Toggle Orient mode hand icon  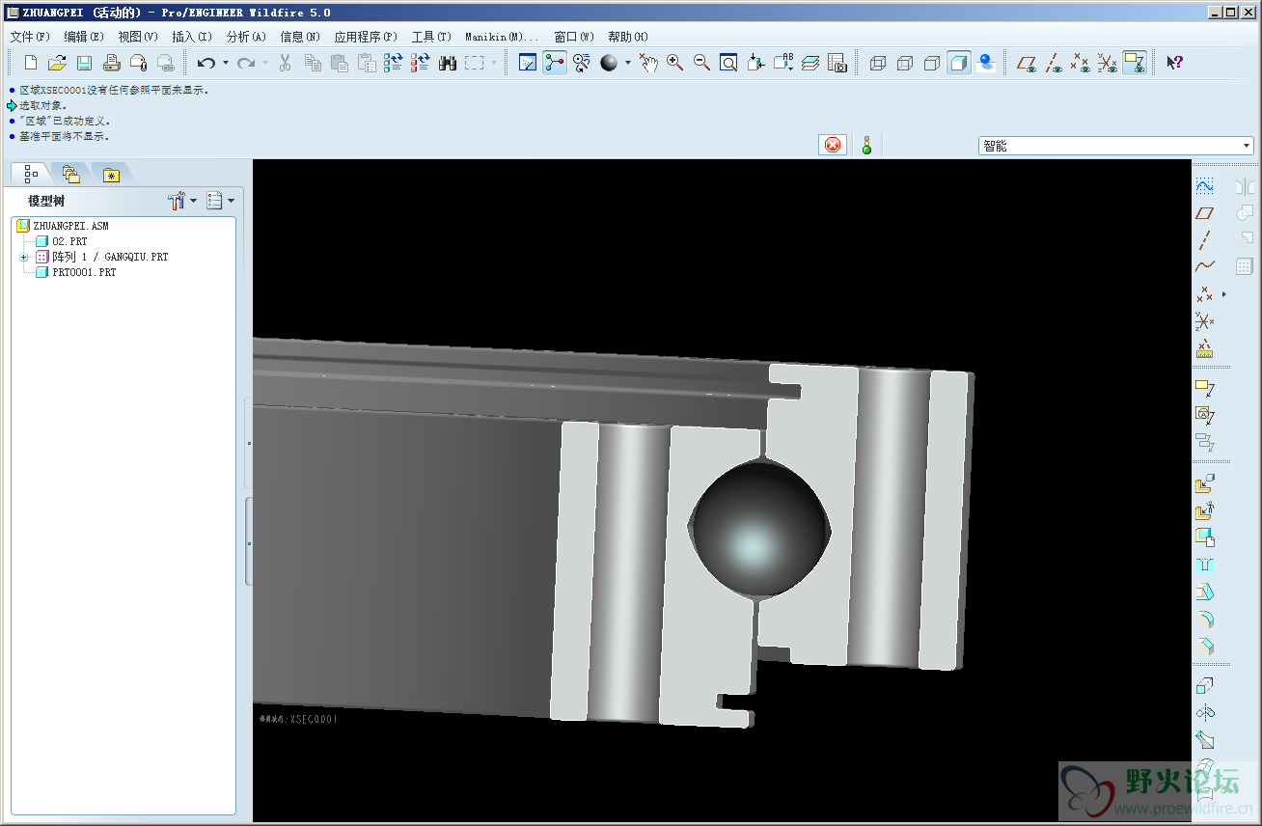tap(648, 63)
